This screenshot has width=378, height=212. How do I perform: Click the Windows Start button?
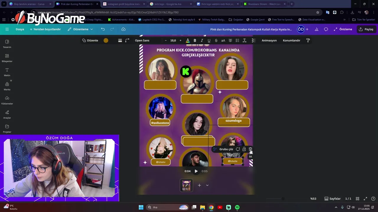click(x=141, y=207)
